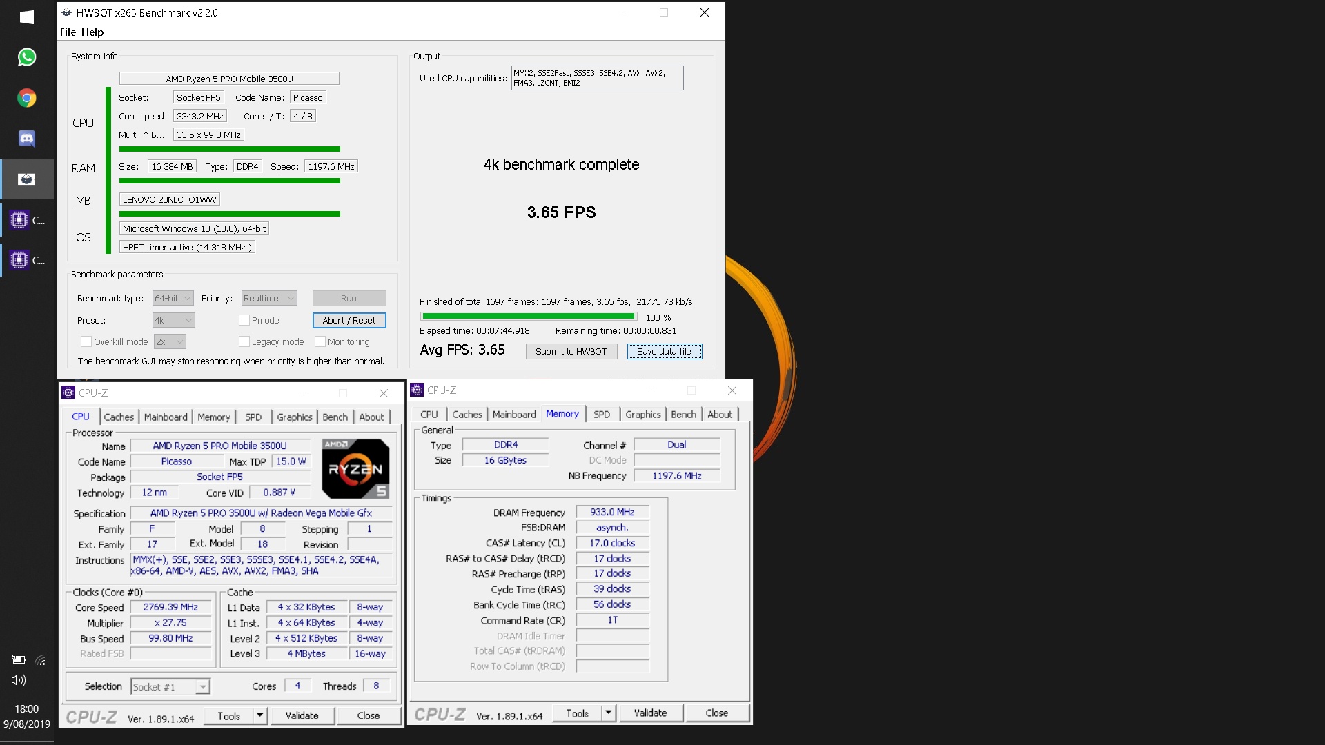Screen dimensions: 1325x745
Task: Click the DRAM Frequency 933.0 MHz value
Action: coord(612,512)
